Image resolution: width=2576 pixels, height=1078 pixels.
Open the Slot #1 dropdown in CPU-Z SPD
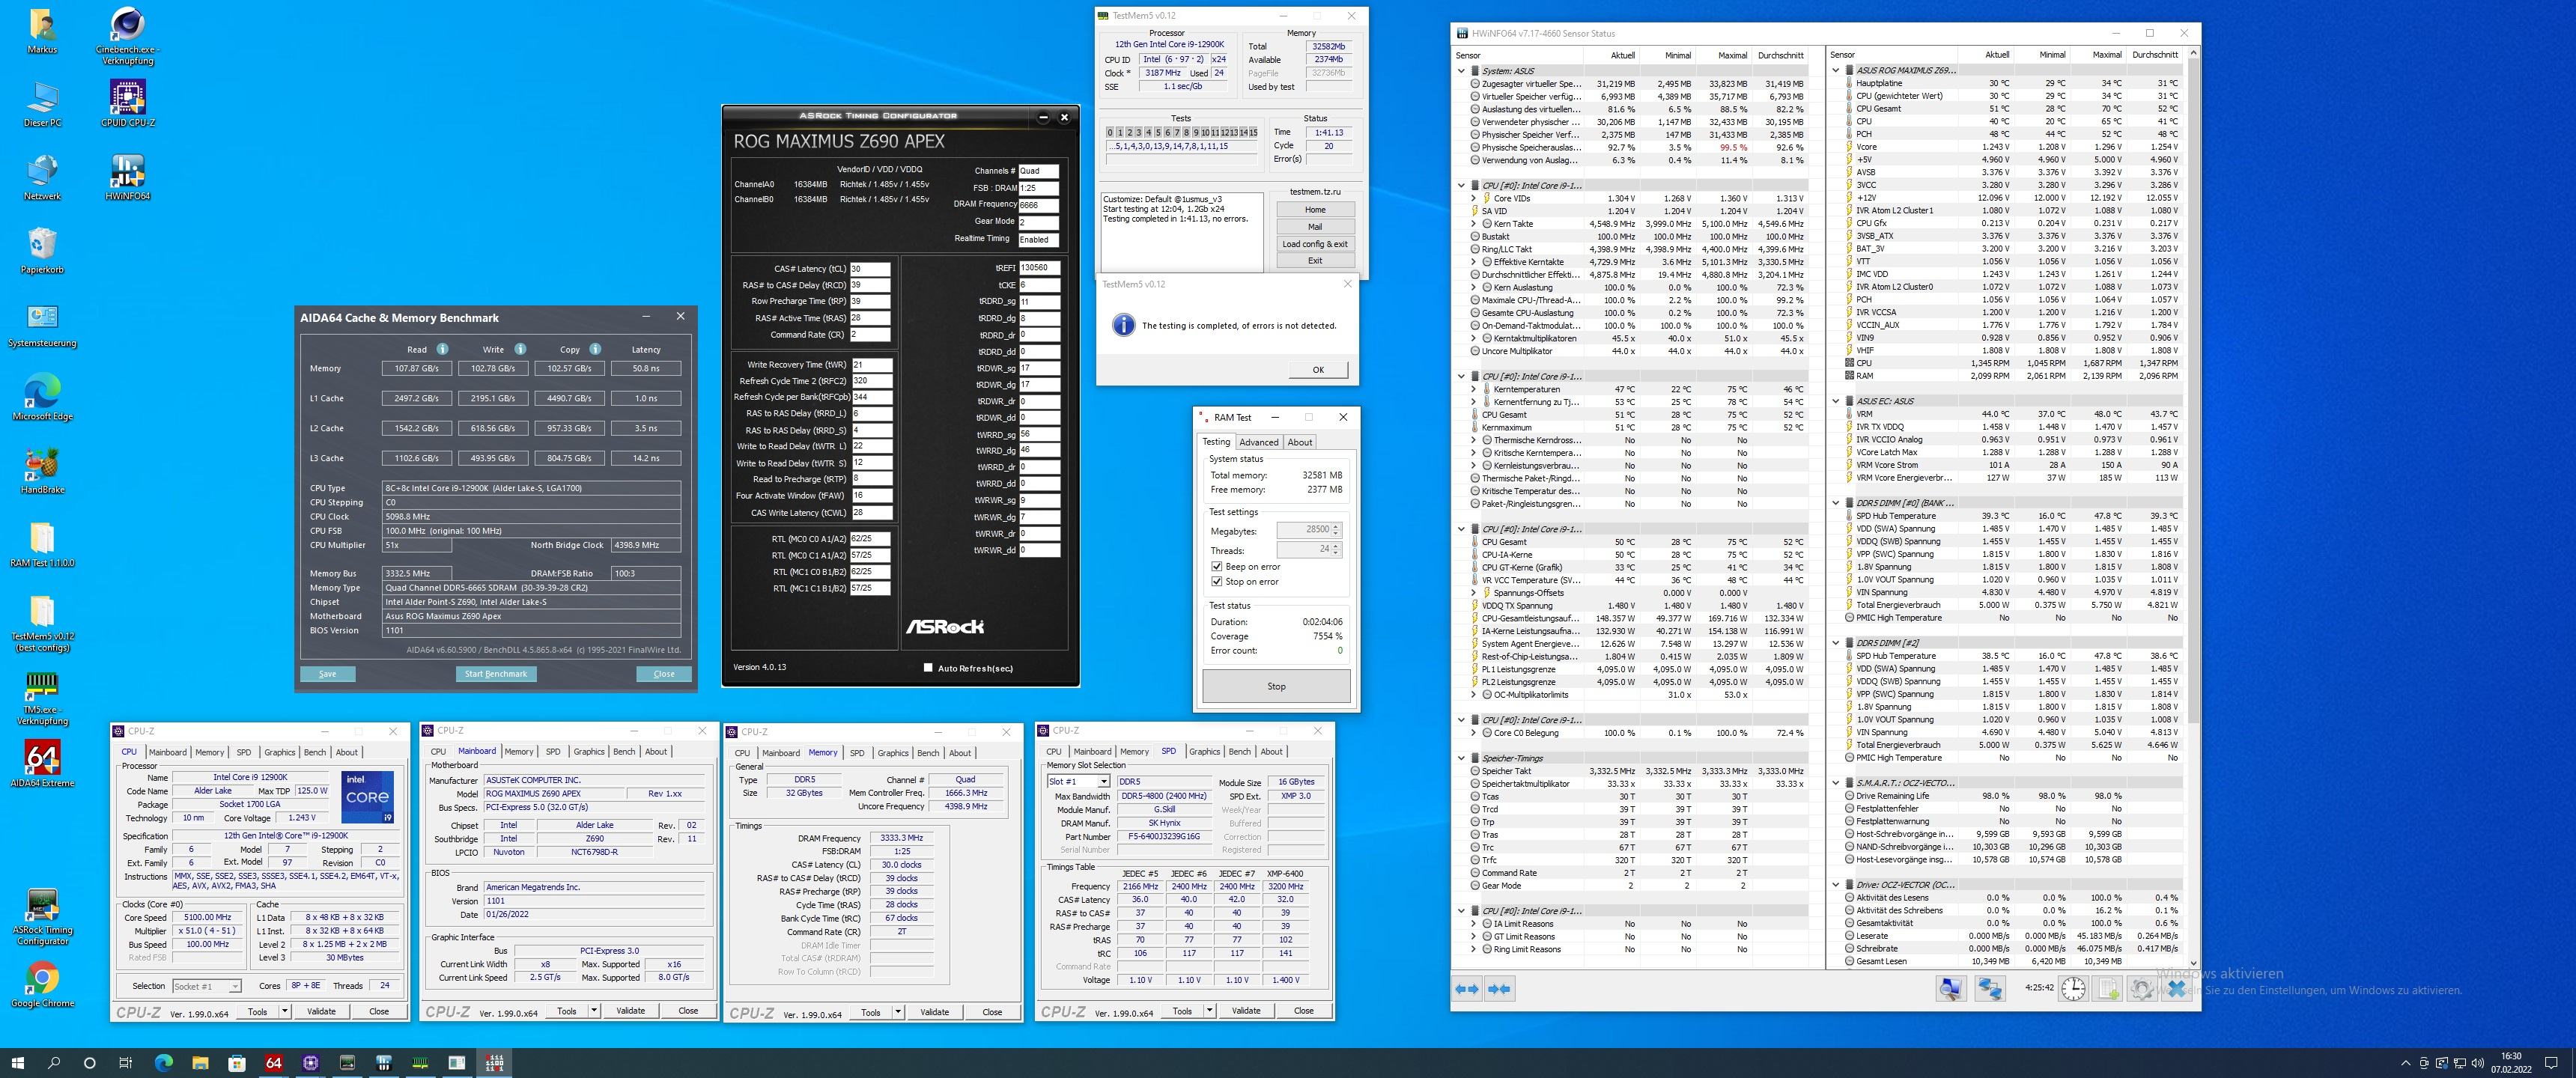tap(1103, 781)
